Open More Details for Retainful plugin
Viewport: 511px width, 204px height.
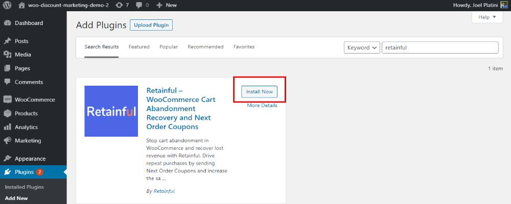click(262, 106)
